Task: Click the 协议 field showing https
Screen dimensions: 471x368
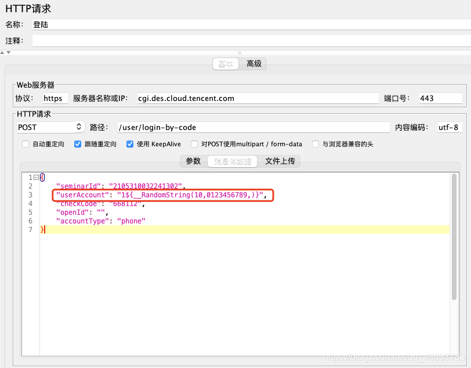Action: (55, 98)
